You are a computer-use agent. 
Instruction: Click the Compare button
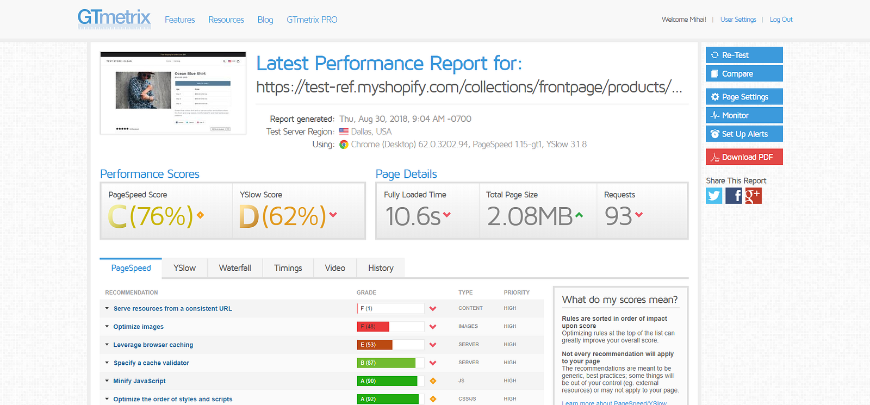point(744,73)
